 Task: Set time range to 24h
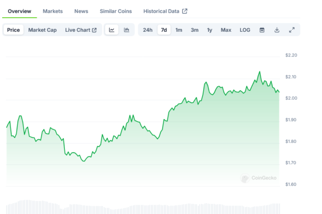148,30
